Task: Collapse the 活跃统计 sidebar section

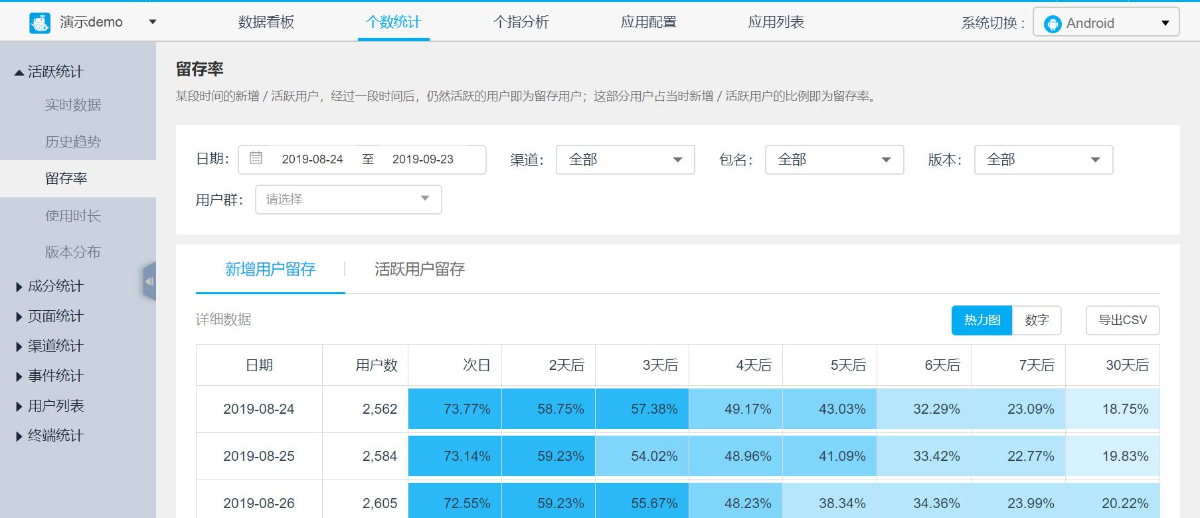Action: coord(48,72)
